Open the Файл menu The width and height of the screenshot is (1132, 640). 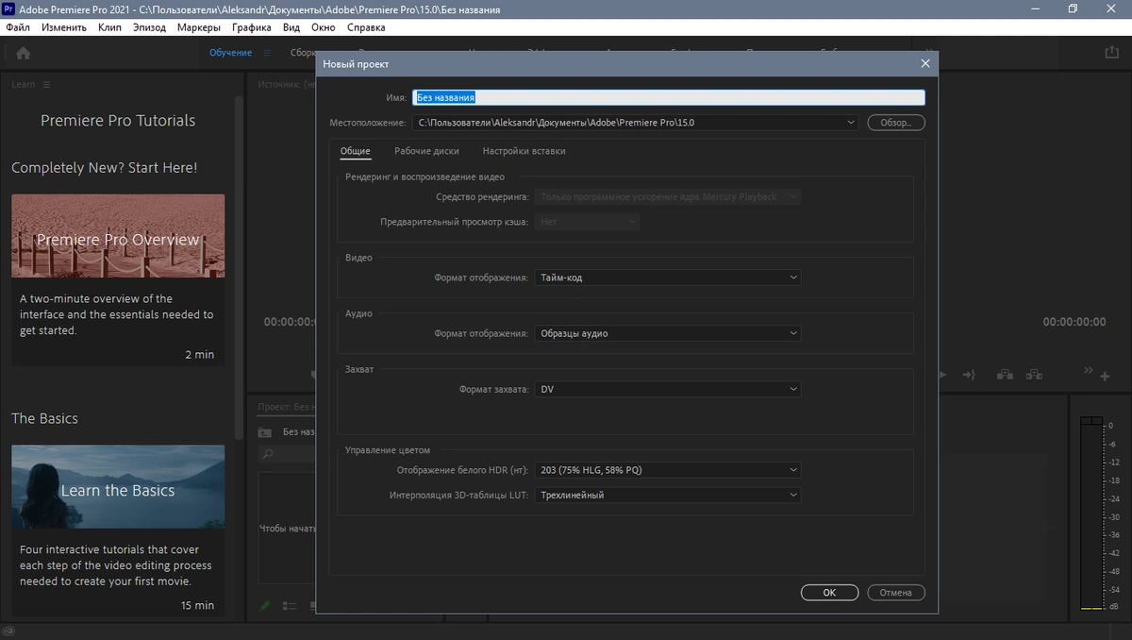click(x=18, y=27)
